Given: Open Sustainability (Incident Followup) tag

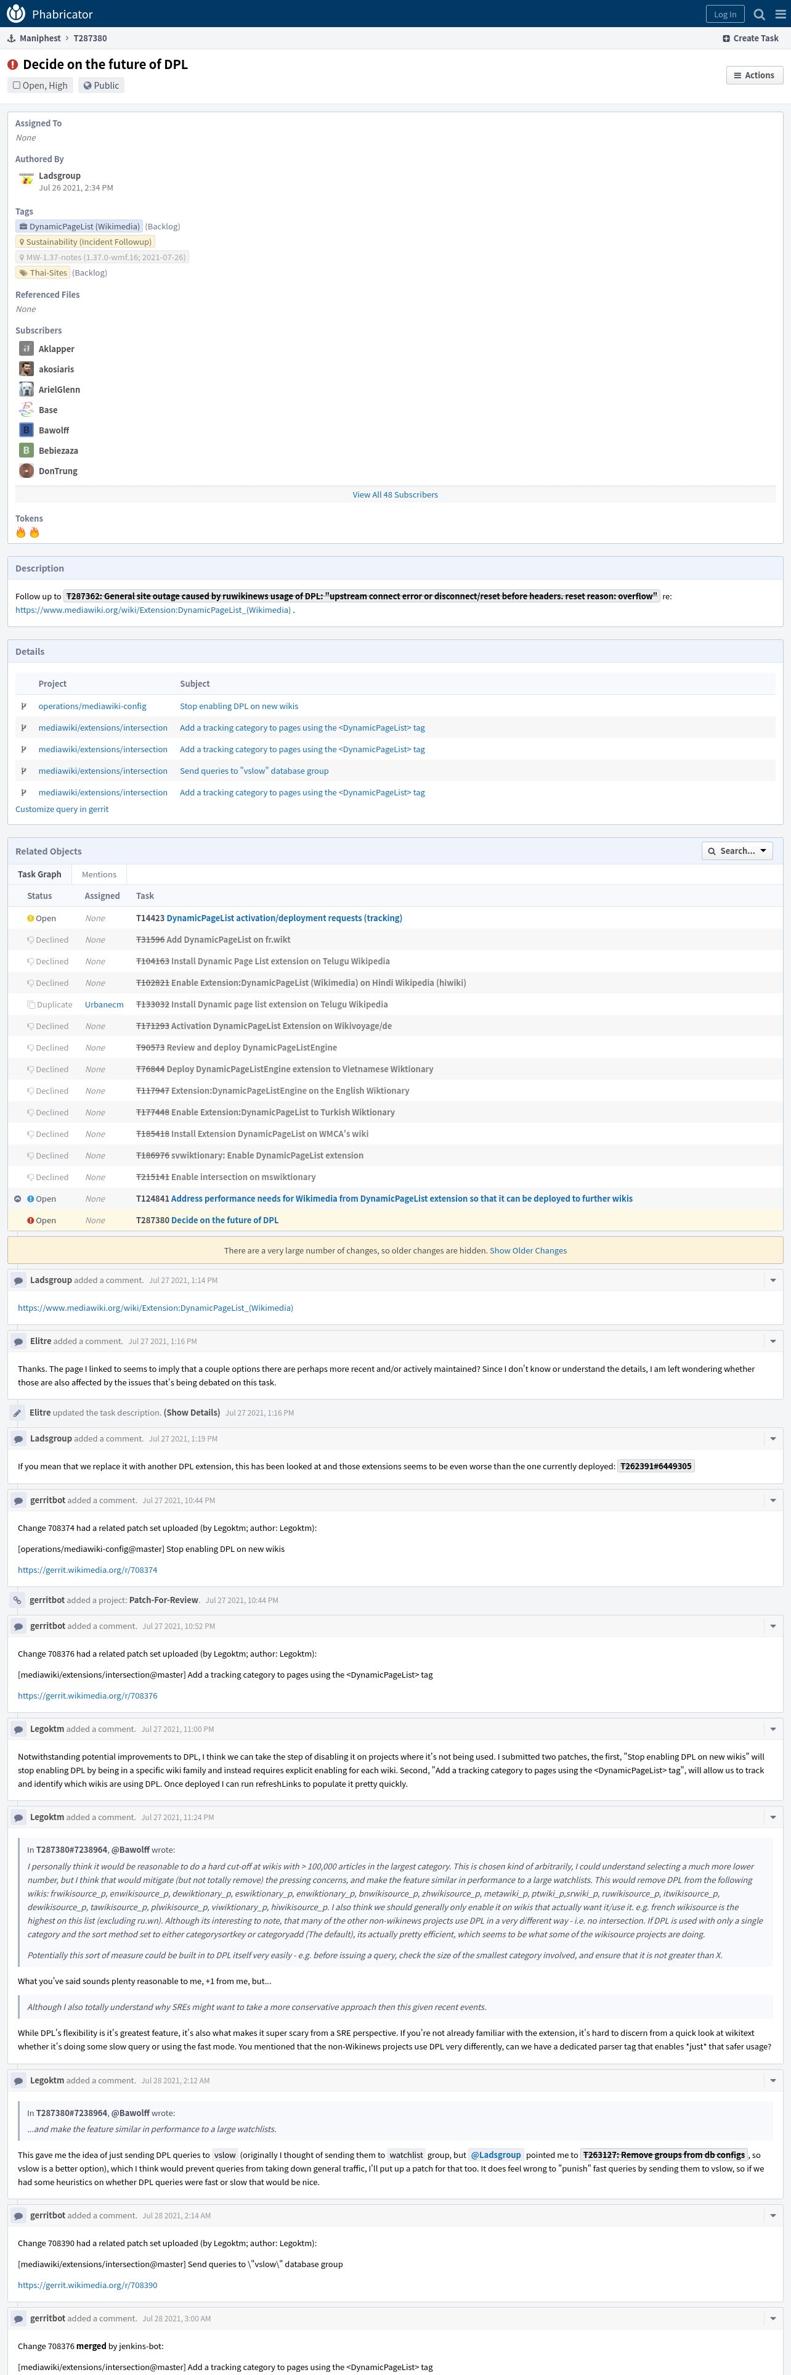Looking at the screenshot, I should pyautogui.click(x=85, y=242).
